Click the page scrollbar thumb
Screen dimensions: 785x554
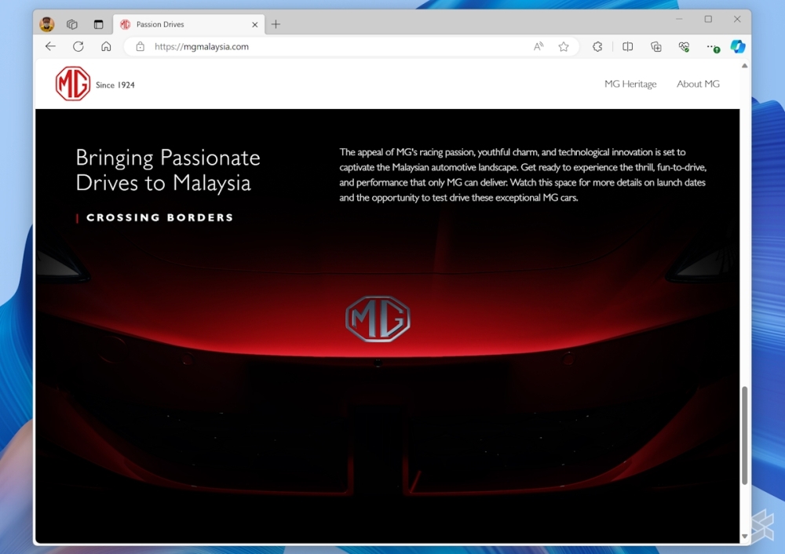click(x=744, y=436)
